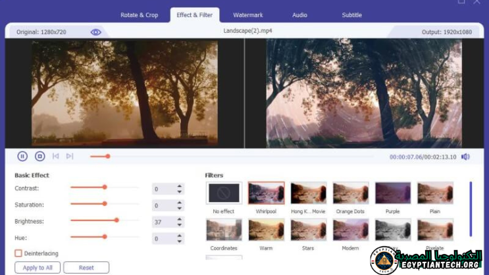
Task: Click the Output: 1920x1080 label
Action: [x=447, y=32]
